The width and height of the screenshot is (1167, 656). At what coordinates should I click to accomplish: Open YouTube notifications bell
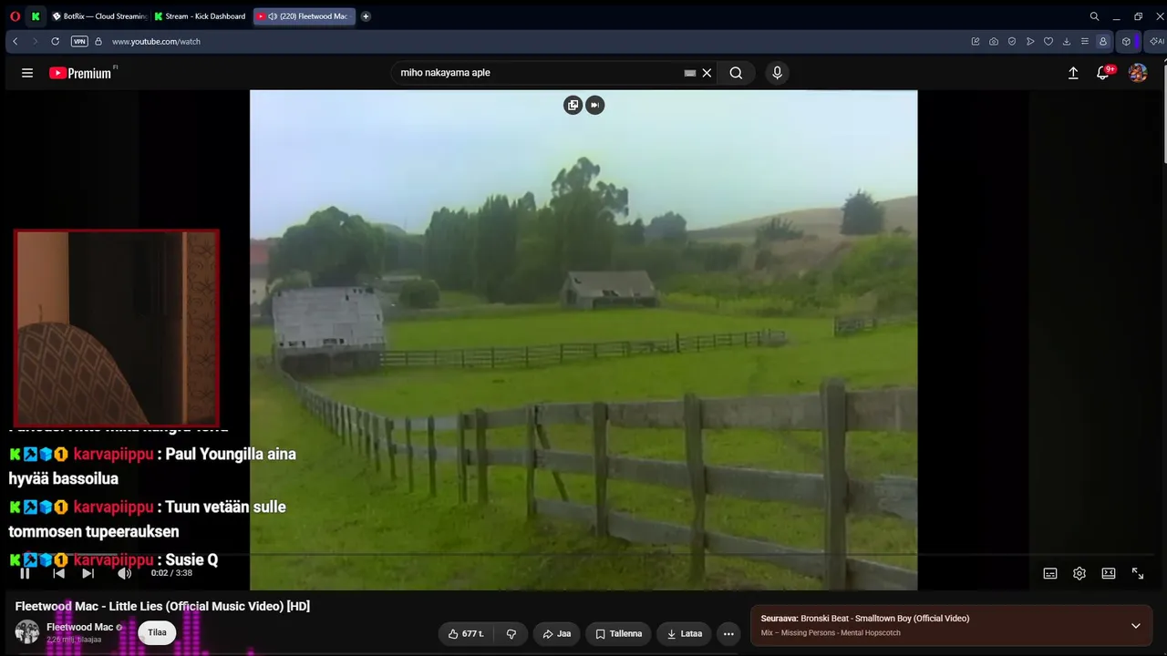pyautogui.click(x=1103, y=73)
